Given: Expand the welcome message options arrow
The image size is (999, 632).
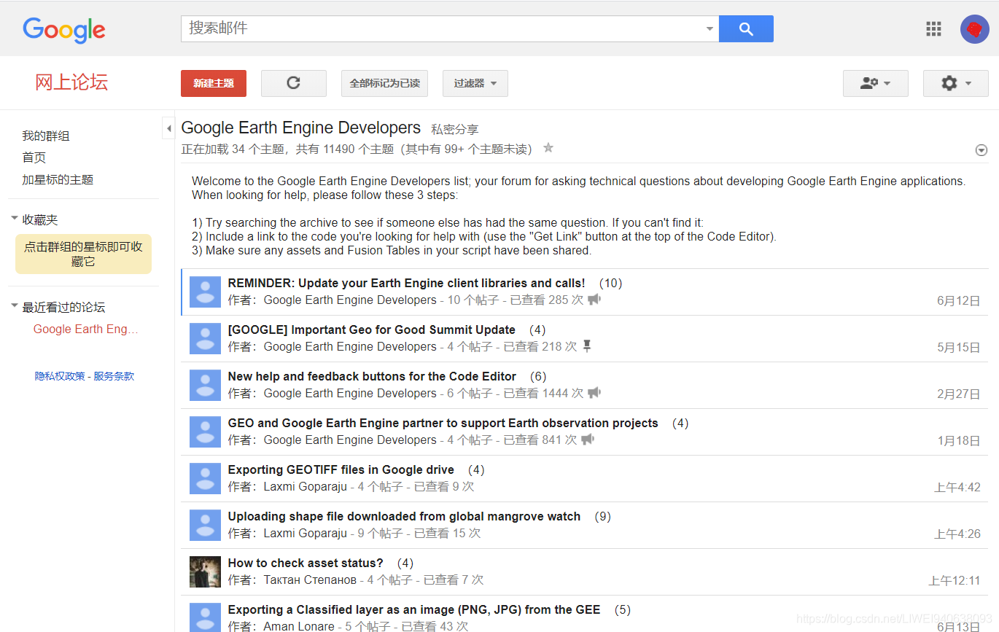Looking at the screenshot, I should tap(981, 150).
